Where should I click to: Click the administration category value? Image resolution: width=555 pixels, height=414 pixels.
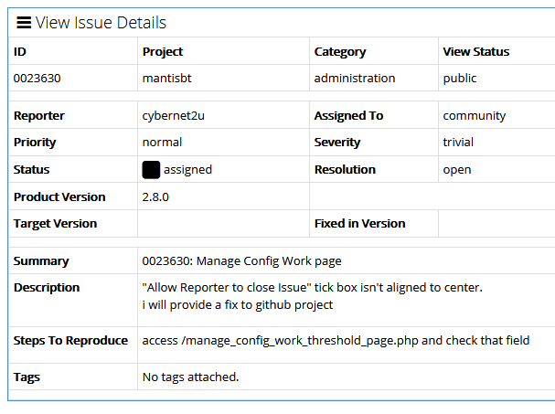tap(355, 79)
